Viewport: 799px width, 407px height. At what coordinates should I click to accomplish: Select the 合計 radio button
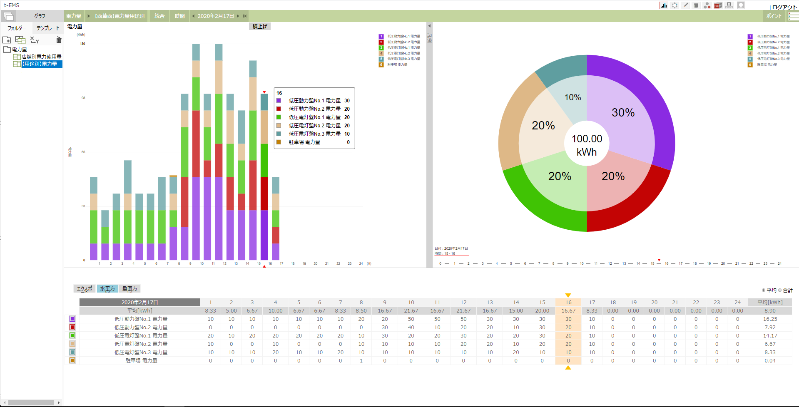[x=780, y=290]
